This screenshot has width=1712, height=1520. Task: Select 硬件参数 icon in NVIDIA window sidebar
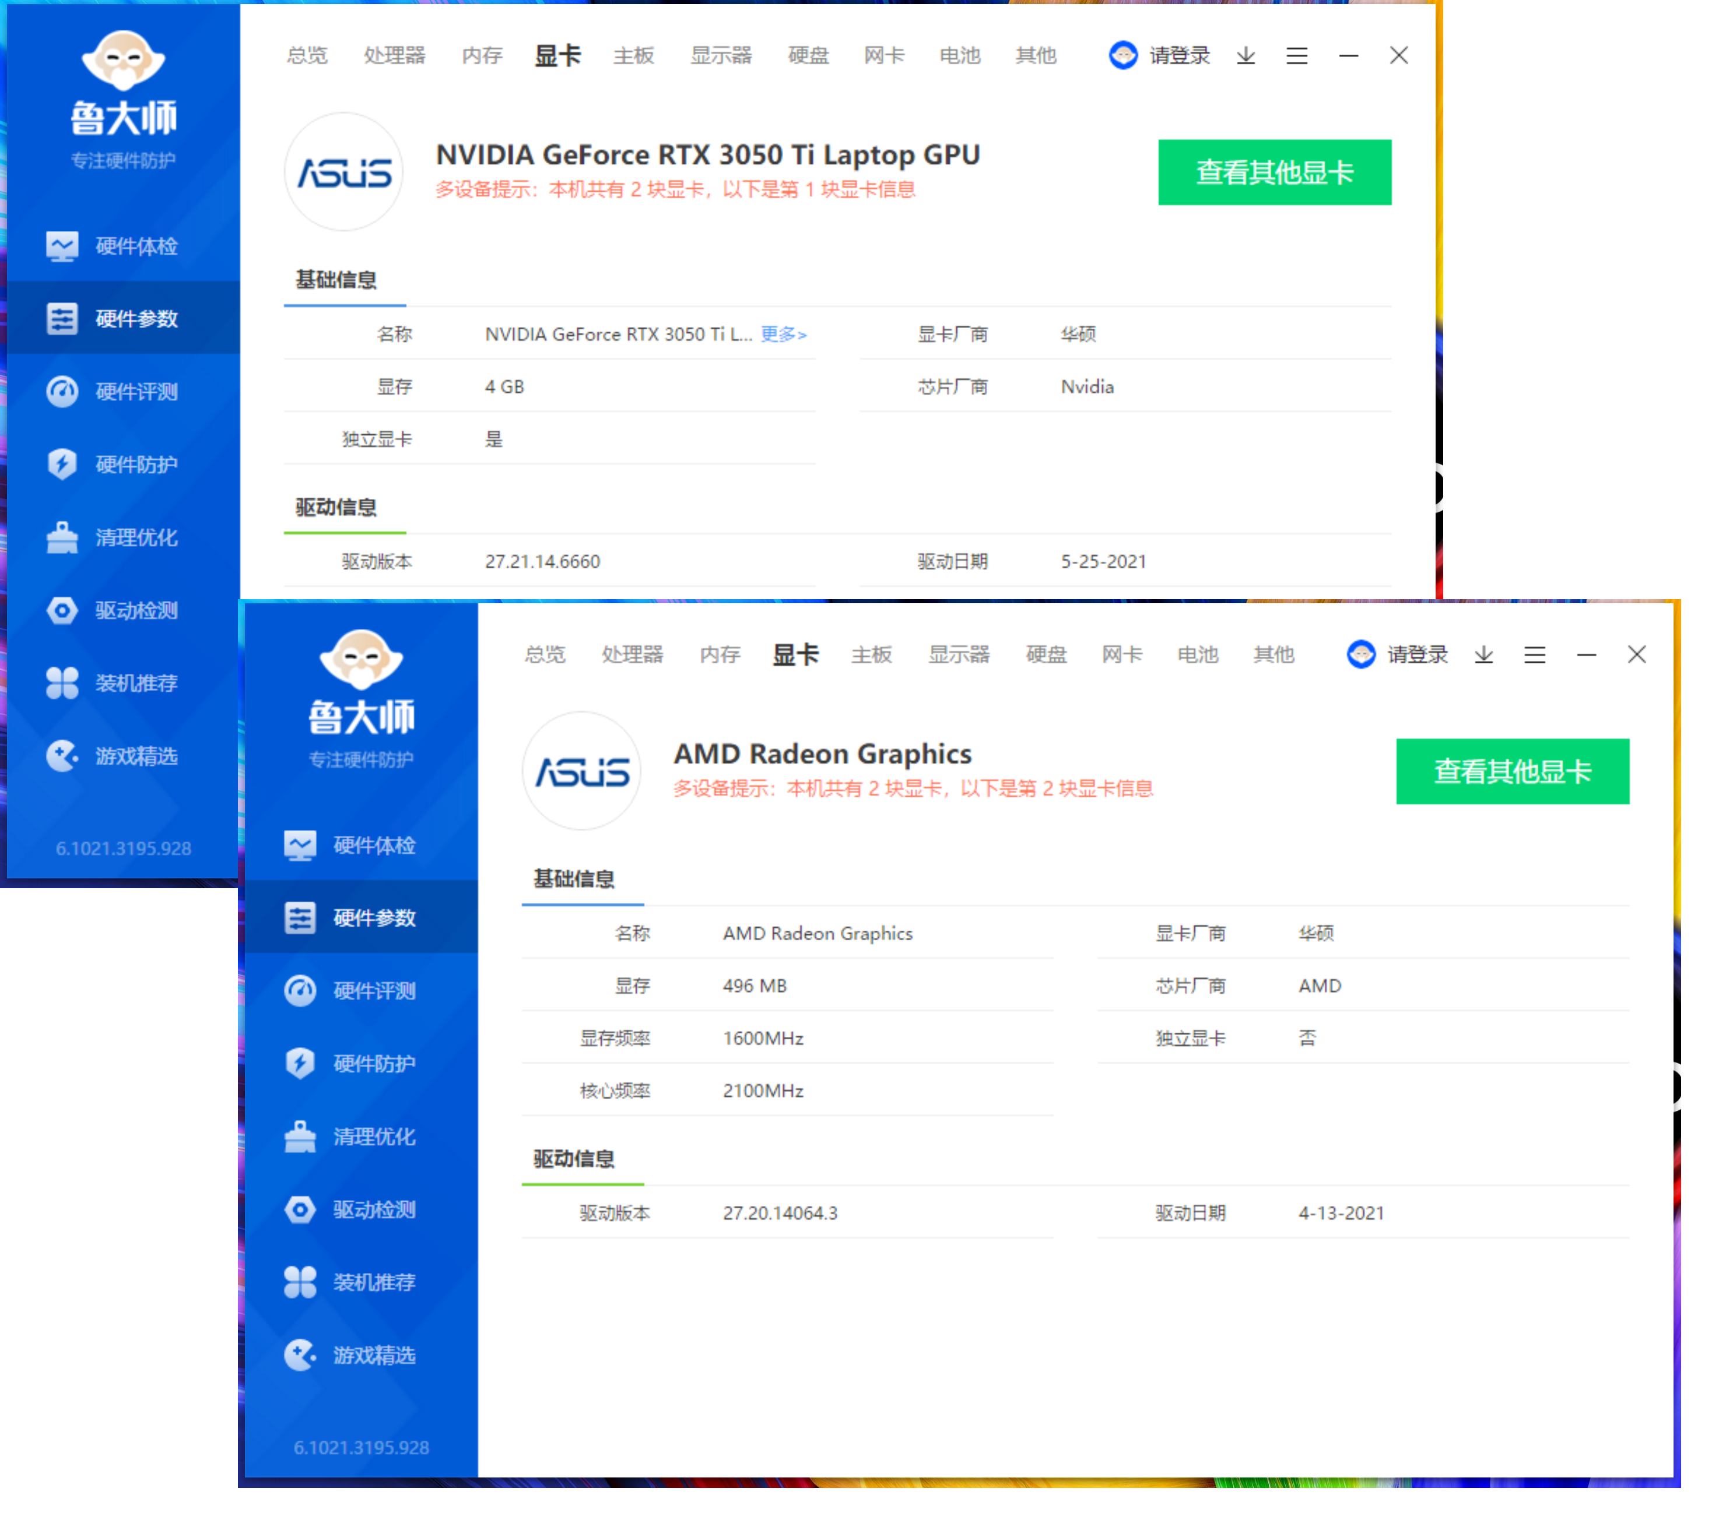pos(62,319)
